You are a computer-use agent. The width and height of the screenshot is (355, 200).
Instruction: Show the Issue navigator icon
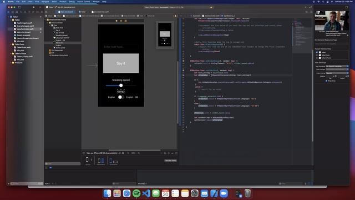(25, 12)
